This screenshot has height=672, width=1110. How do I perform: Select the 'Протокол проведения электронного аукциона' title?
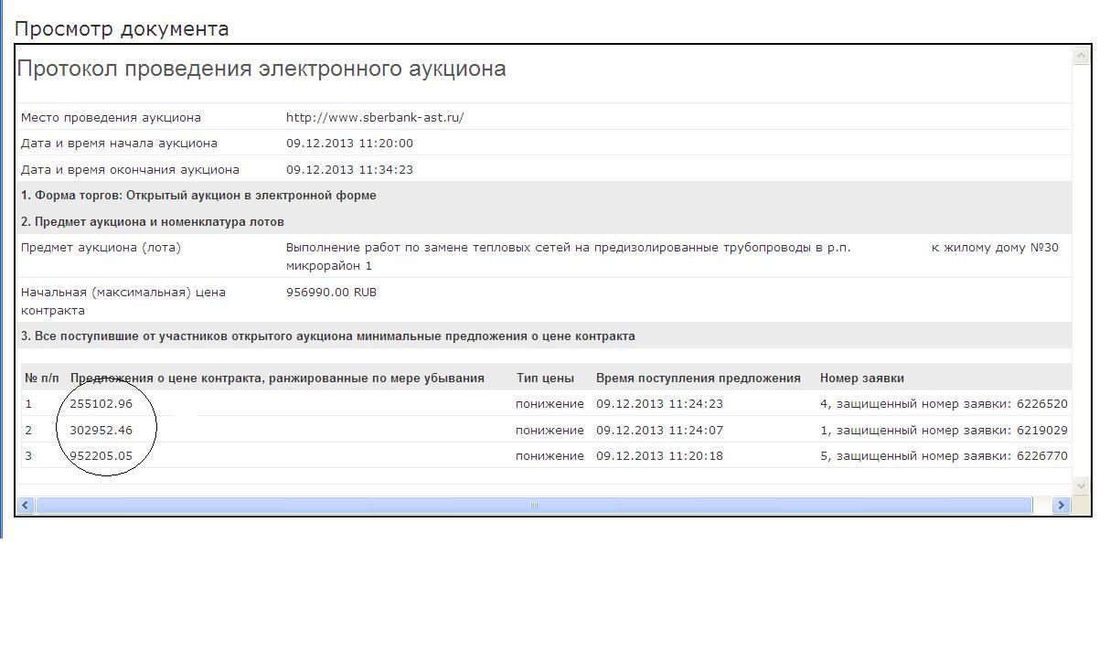(x=261, y=69)
